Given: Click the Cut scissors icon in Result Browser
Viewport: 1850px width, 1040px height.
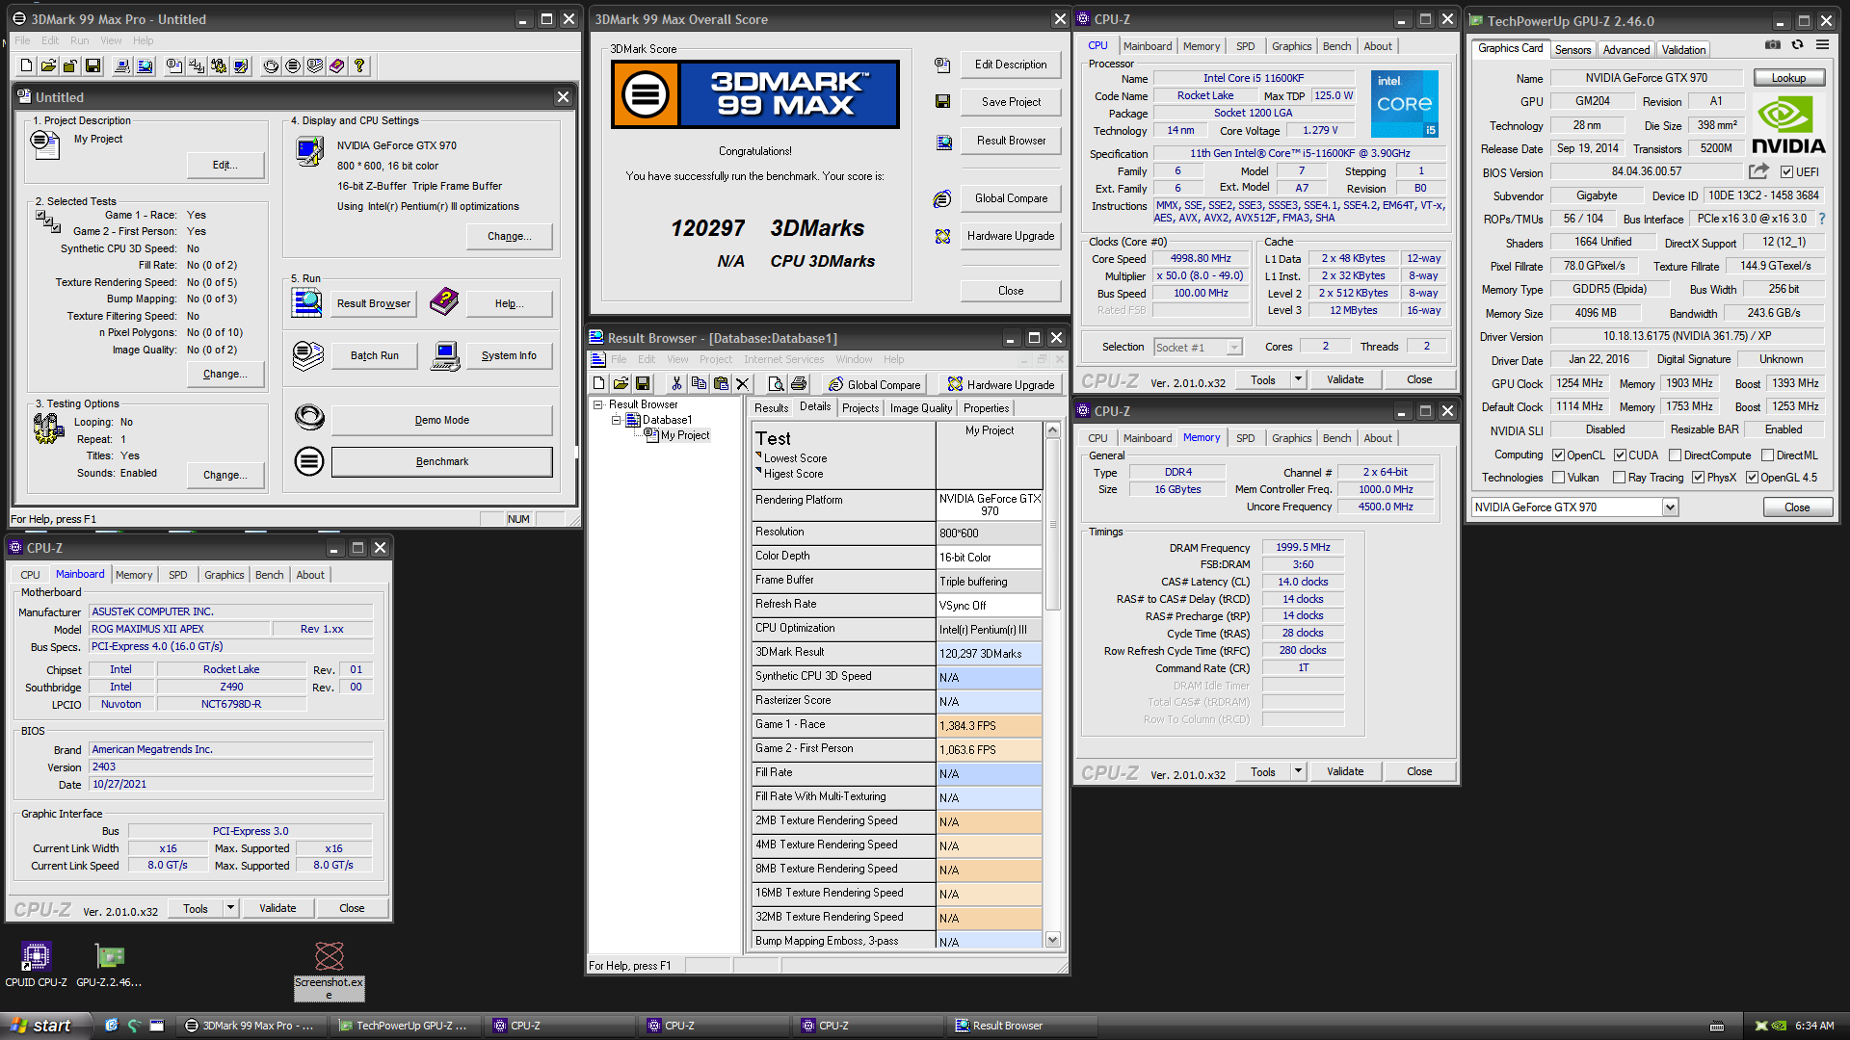Looking at the screenshot, I should click(x=676, y=383).
